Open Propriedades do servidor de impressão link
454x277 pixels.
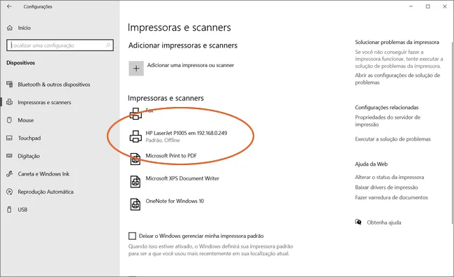pos(388,121)
